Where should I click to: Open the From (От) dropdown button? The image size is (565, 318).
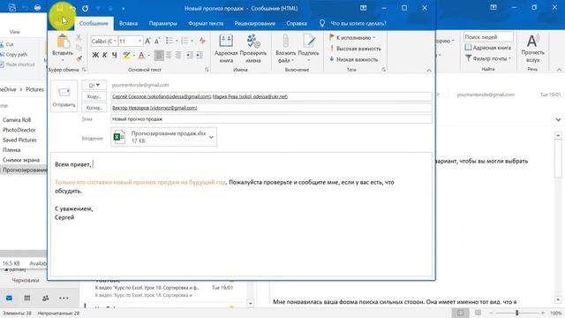(x=94, y=85)
